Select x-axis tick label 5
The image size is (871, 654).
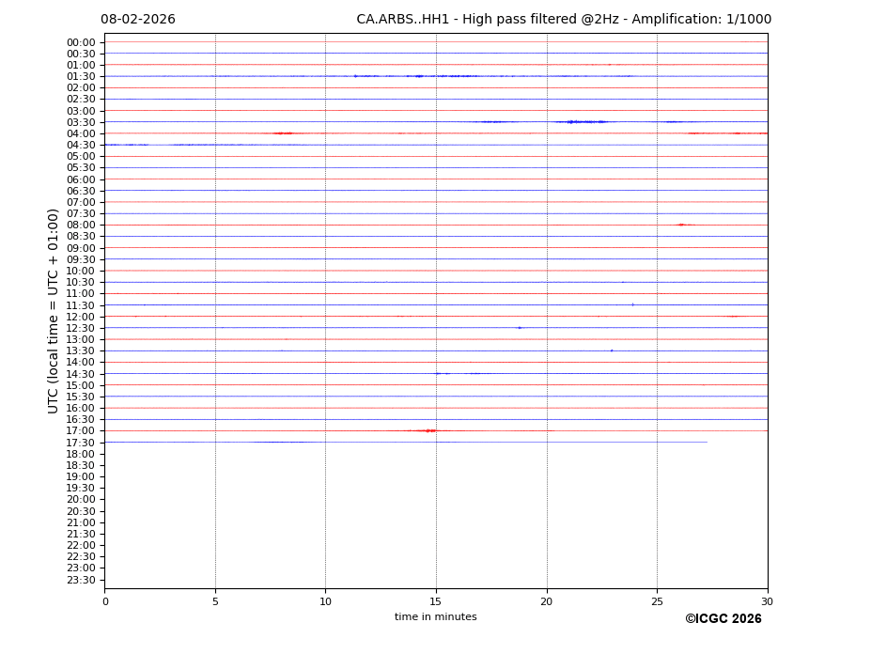(215, 601)
